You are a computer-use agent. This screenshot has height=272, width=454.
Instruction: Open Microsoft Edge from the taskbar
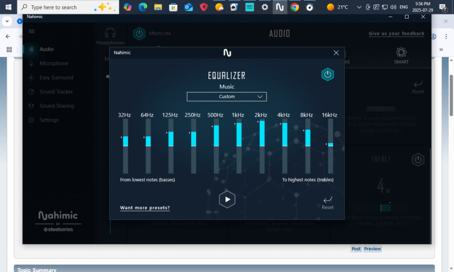143,7
